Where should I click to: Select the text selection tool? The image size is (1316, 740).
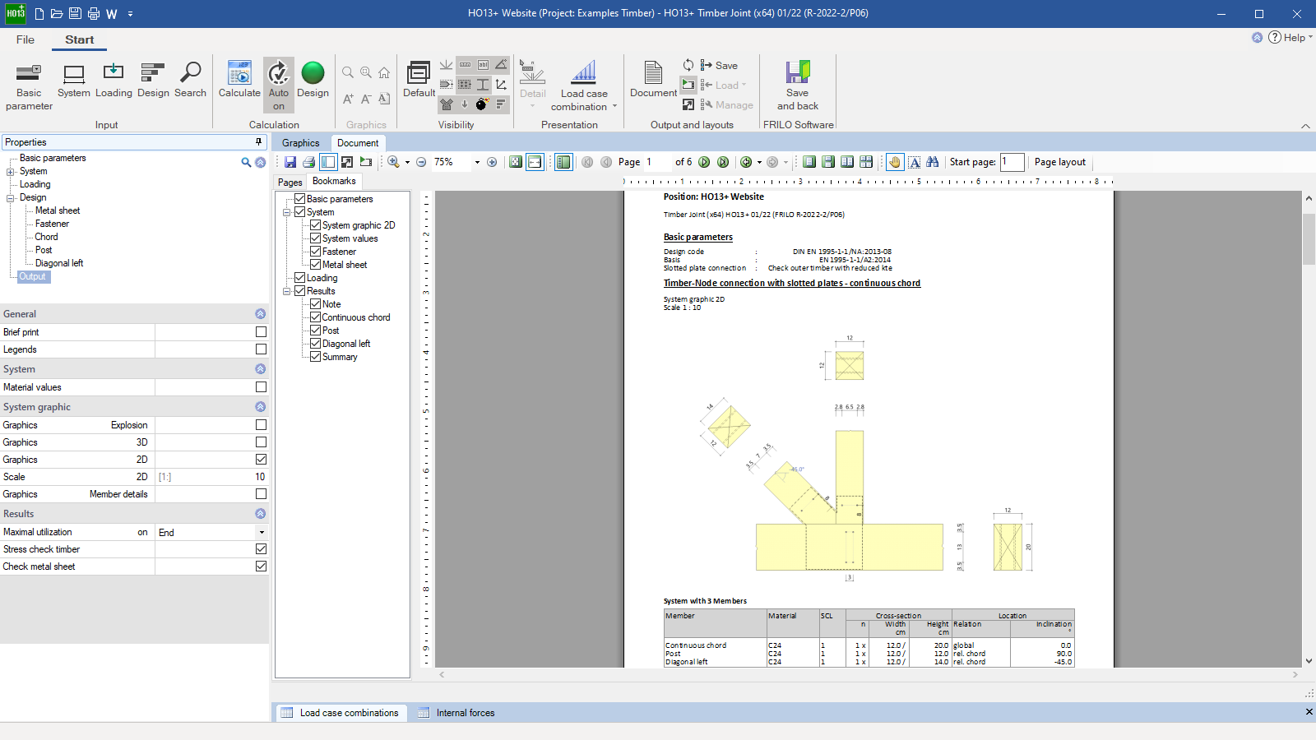(x=915, y=162)
